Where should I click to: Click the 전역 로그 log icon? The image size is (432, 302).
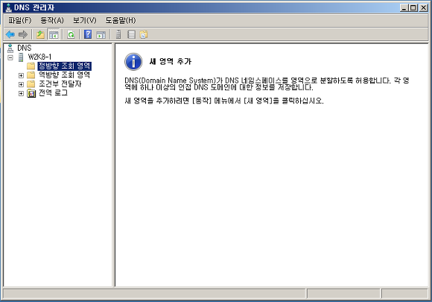click(x=31, y=93)
